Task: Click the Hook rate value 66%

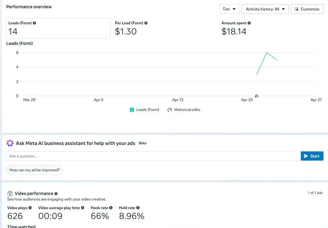Action: (100, 216)
